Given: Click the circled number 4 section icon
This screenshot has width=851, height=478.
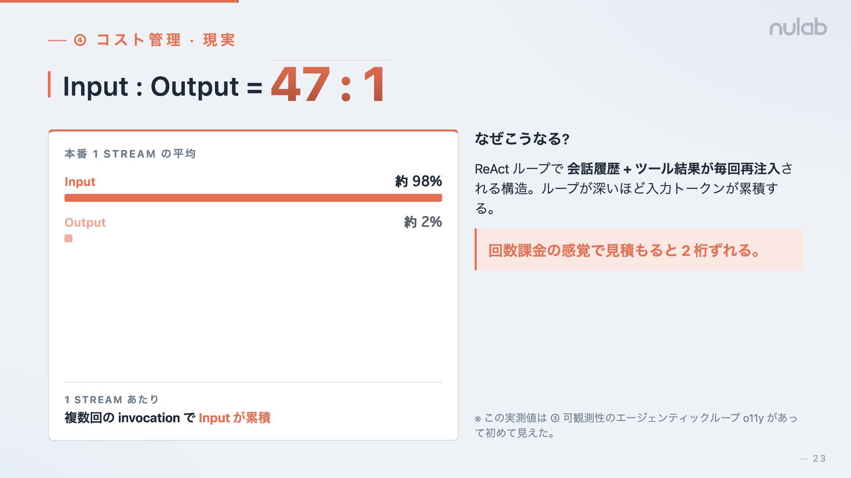Looking at the screenshot, I should [x=80, y=40].
